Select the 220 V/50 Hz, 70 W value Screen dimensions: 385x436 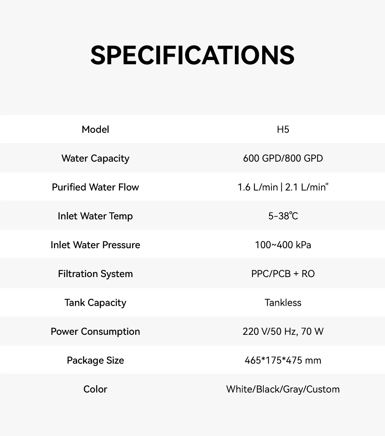283,331
